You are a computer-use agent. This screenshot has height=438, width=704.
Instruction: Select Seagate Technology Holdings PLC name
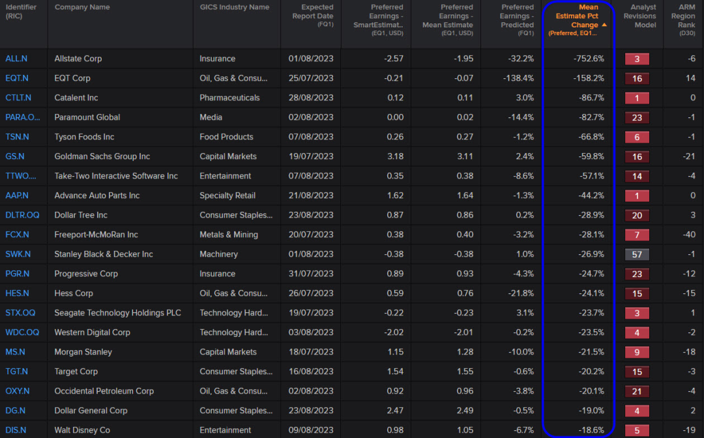(117, 313)
